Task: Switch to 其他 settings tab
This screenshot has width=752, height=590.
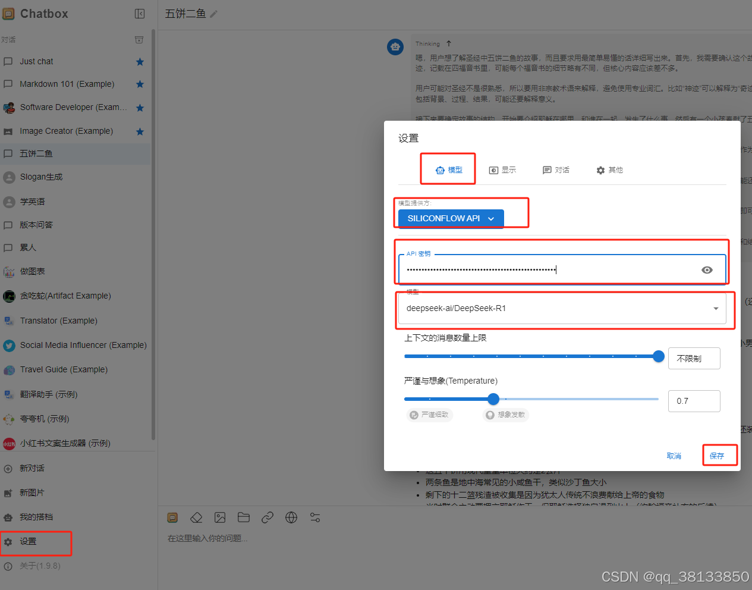Action: (x=609, y=170)
